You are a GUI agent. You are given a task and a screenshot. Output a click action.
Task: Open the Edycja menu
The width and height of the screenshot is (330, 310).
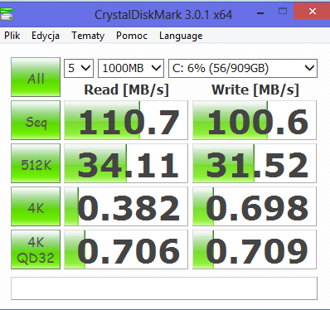pyautogui.click(x=46, y=36)
